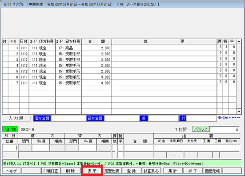The width and height of the screenshot is (245, 176).
Task: Open 定型仕訳 templates
Action: [x=112, y=171]
